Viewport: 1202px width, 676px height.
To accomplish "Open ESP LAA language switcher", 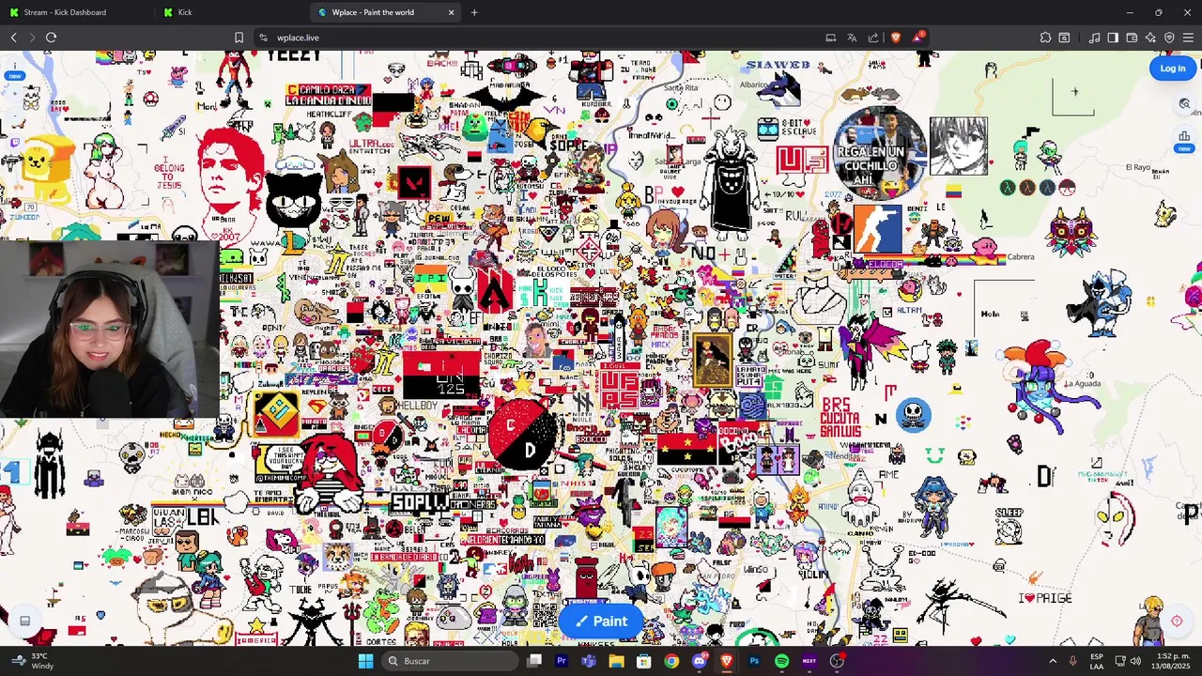I will point(1097,661).
